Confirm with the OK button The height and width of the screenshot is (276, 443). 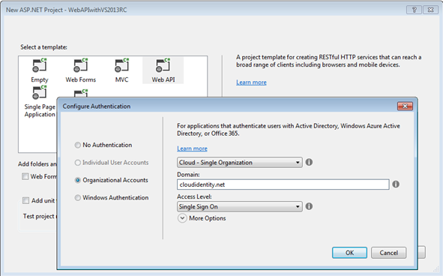click(349, 253)
